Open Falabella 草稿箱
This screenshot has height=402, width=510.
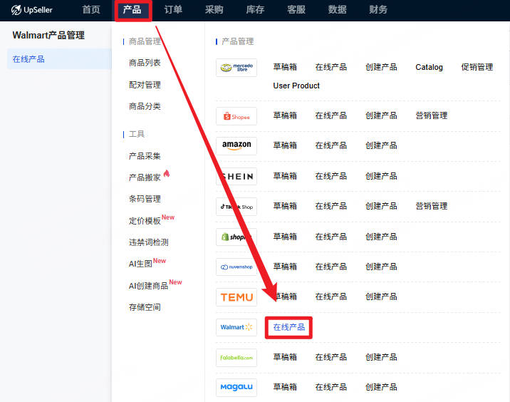coord(285,357)
